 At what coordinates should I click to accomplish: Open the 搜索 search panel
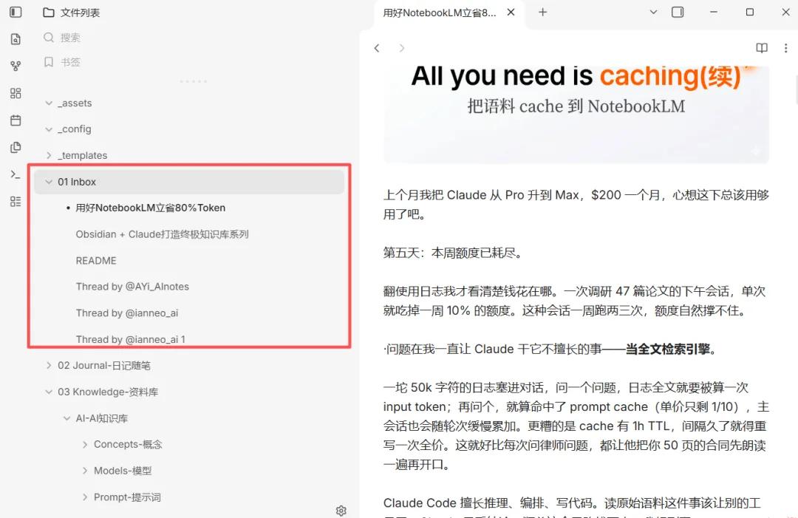[62, 37]
